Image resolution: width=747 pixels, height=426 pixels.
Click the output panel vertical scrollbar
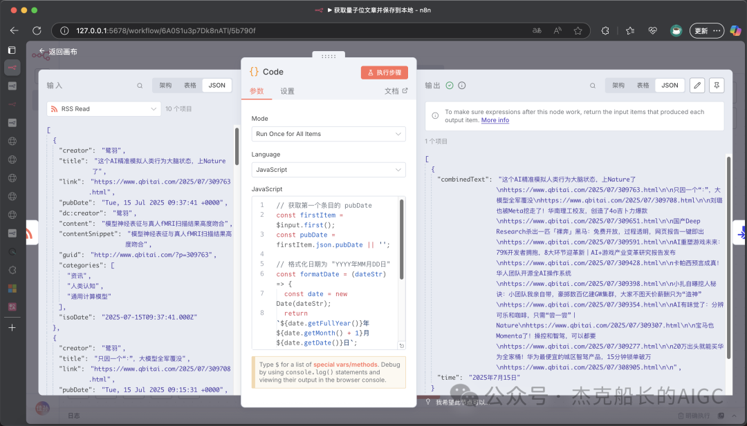coord(728,257)
